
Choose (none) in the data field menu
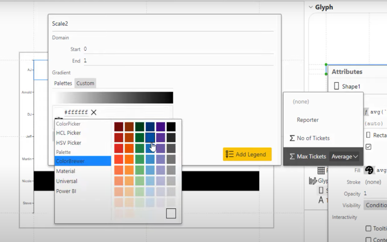(323, 101)
